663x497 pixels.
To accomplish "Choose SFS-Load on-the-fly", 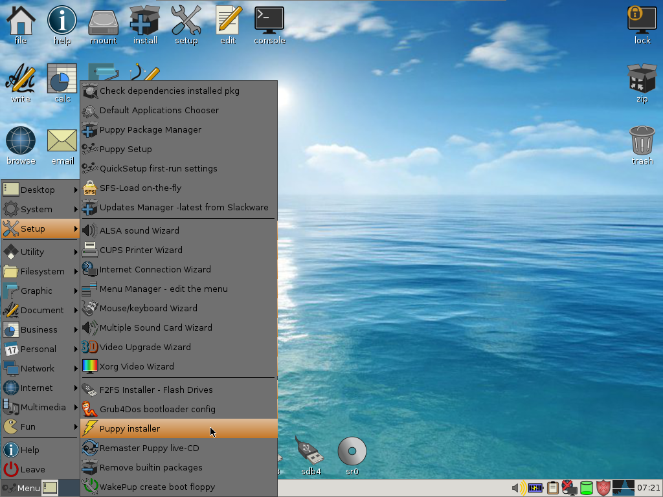I will (179, 188).
